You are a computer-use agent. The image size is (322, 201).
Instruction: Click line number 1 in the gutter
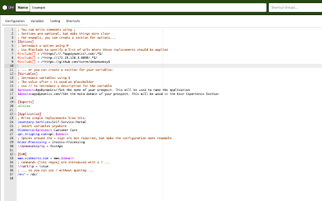pos(12,30)
